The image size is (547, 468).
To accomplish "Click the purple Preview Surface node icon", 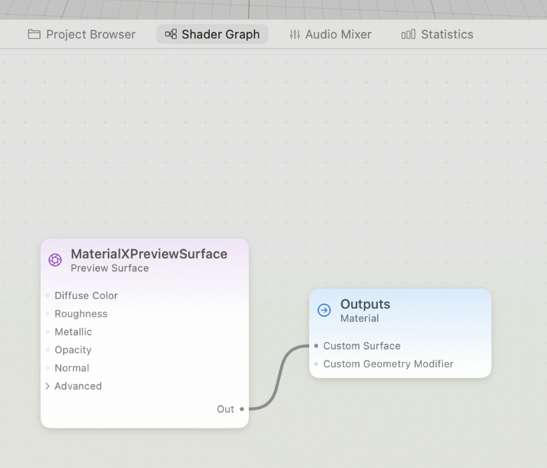I will click(x=55, y=260).
